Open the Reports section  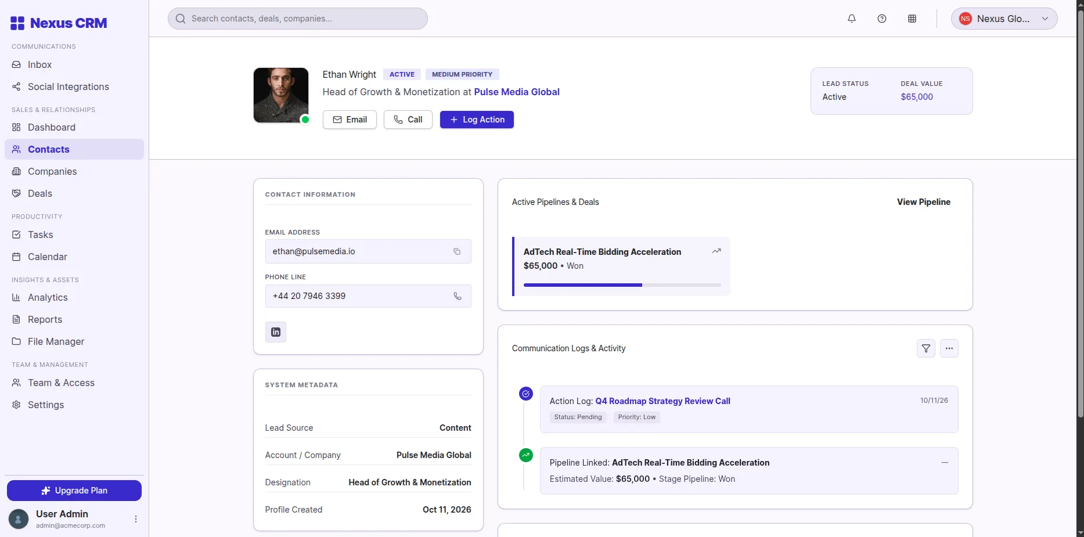pos(74,319)
